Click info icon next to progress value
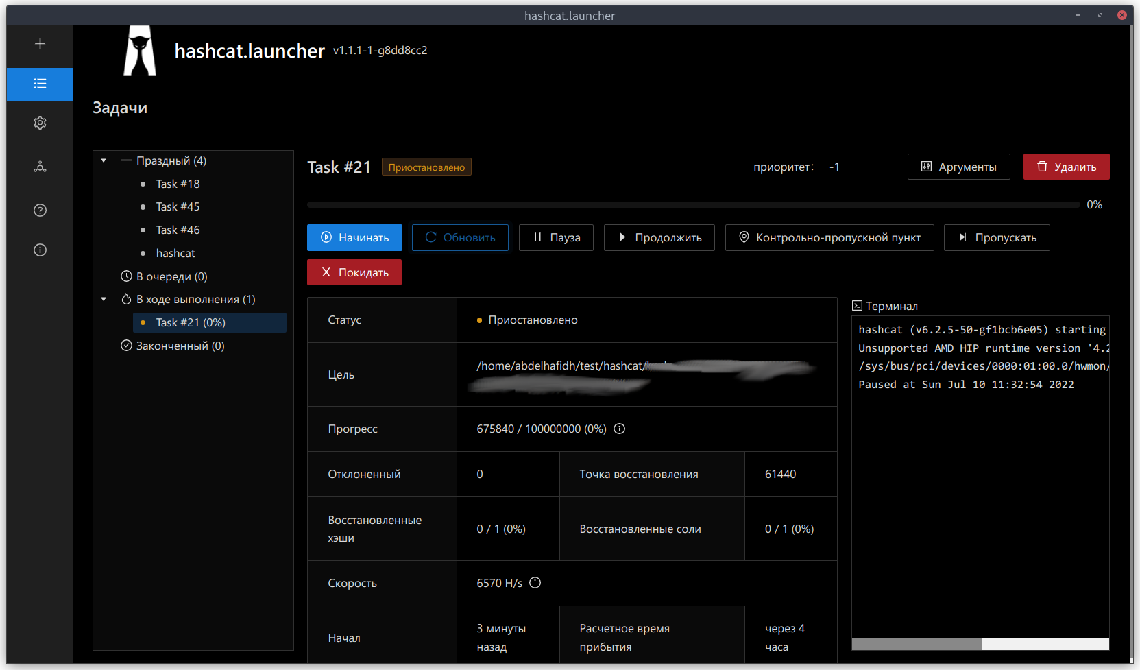This screenshot has width=1140, height=670. [619, 429]
